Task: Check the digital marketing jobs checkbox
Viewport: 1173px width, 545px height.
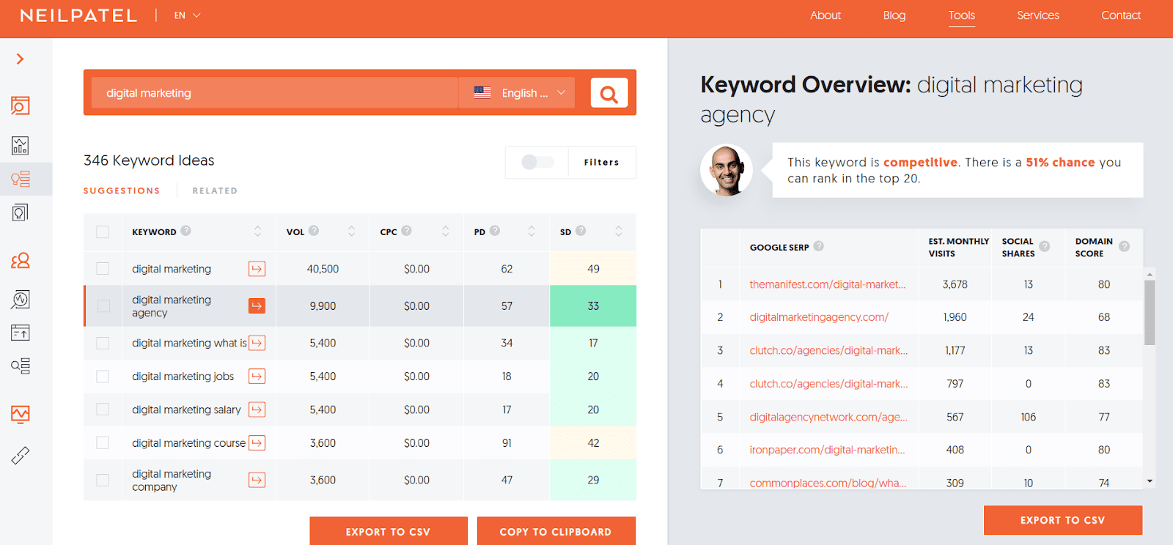Action: click(103, 377)
